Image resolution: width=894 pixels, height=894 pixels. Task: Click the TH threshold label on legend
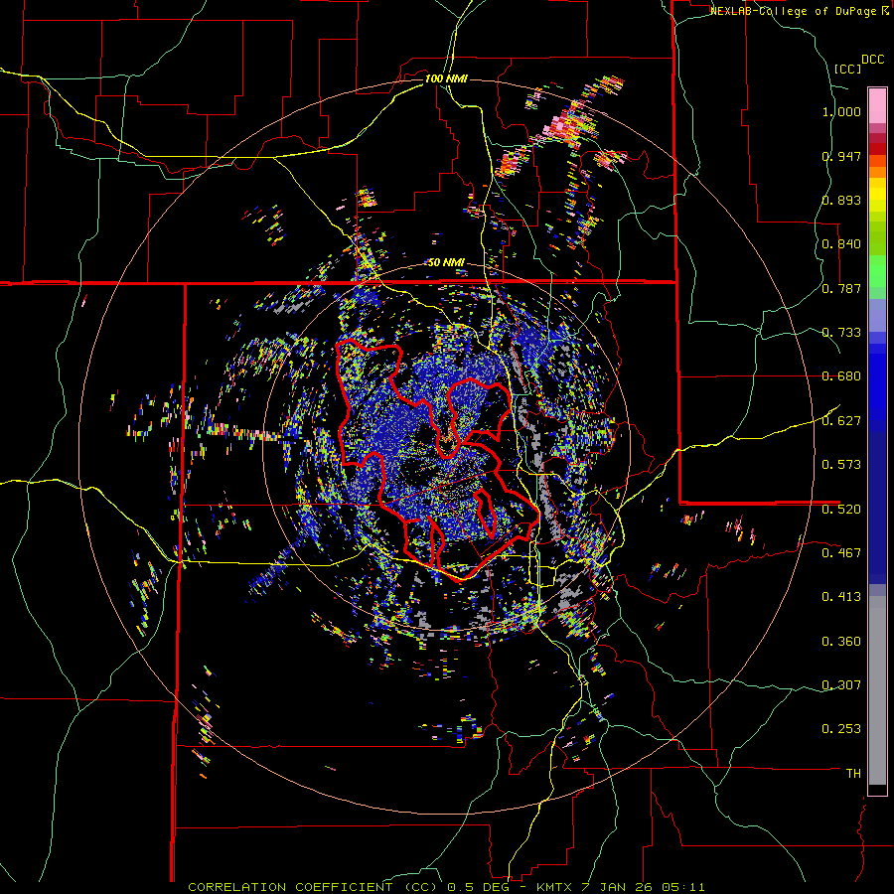pyautogui.click(x=853, y=774)
